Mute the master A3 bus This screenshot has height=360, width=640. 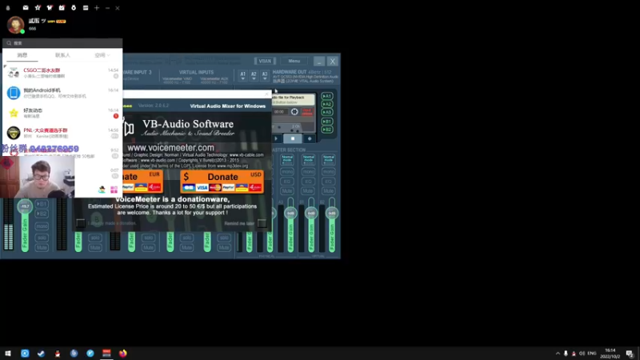point(287,191)
